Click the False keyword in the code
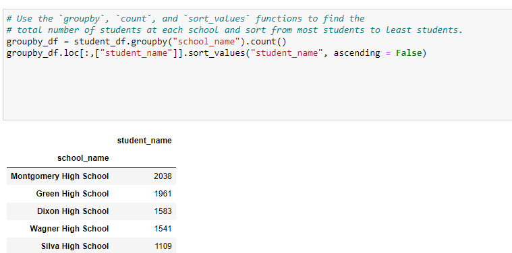512x253 pixels. (x=409, y=53)
